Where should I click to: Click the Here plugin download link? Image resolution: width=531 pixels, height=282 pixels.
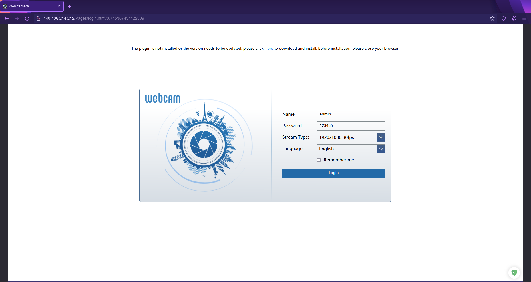click(x=269, y=49)
